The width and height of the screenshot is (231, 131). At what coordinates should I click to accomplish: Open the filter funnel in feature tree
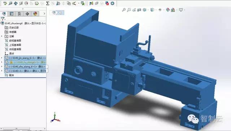point(3,19)
